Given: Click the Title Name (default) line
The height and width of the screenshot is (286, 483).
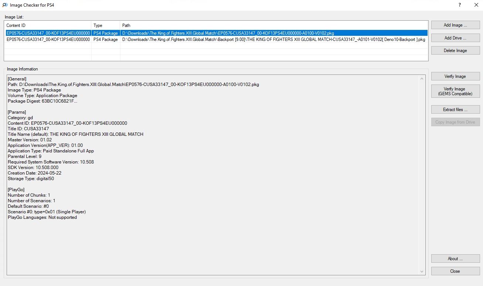Looking at the screenshot, I should 75,134.
